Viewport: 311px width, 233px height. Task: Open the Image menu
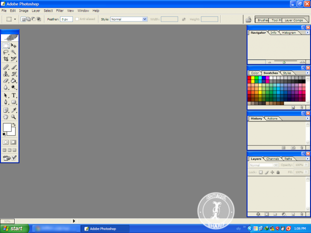(x=24, y=11)
